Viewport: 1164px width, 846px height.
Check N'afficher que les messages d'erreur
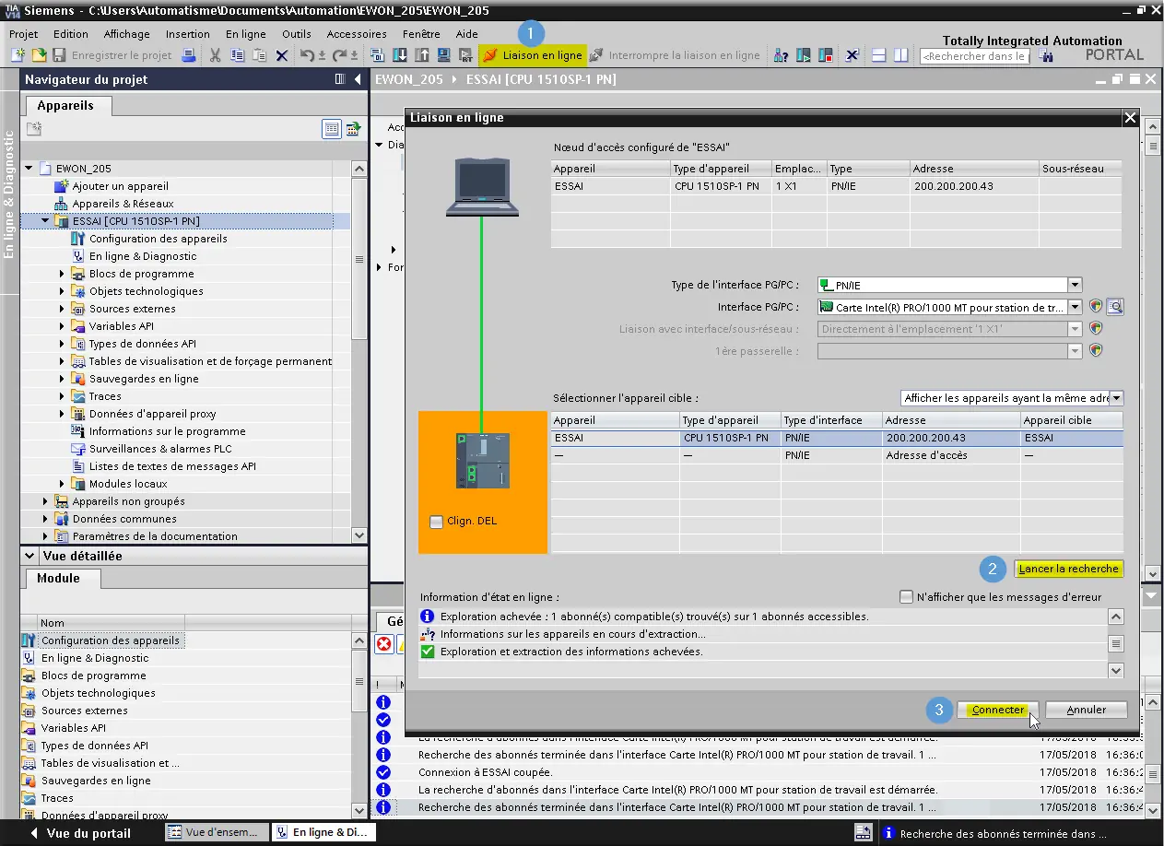point(907,597)
